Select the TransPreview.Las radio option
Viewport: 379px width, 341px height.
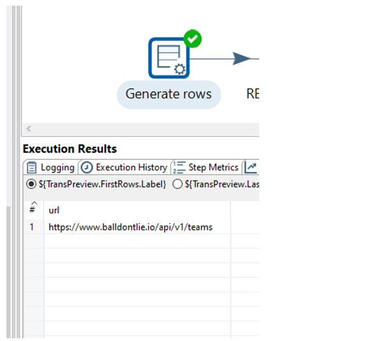point(177,185)
